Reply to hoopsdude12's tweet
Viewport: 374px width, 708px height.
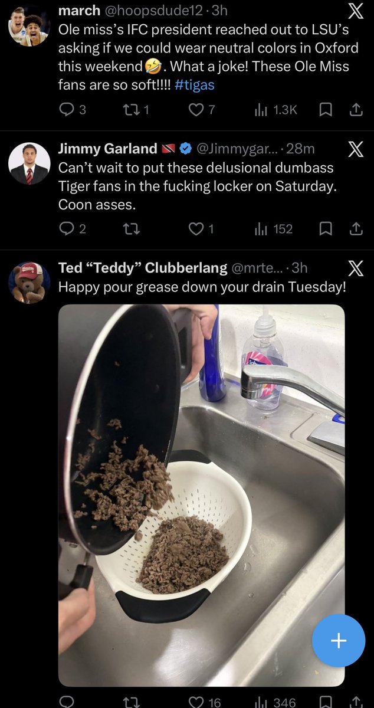point(73,110)
